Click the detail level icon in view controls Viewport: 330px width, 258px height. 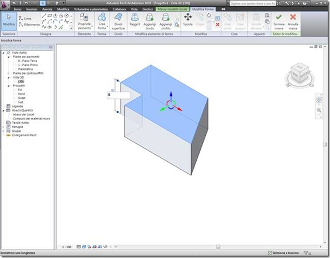coord(78,247)
